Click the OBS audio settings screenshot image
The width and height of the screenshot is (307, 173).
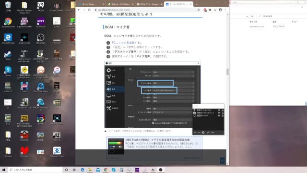[x=153, y=95]
